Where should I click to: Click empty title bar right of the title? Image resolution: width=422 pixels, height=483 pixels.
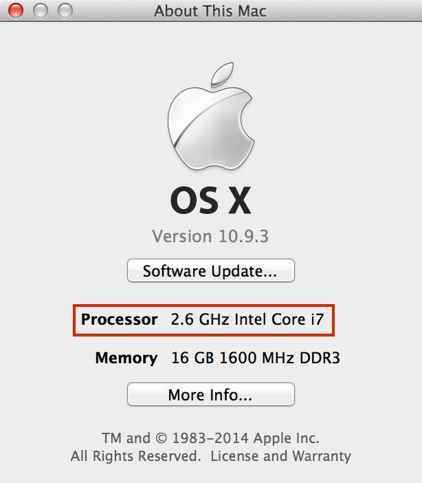(x=344, y=11)
